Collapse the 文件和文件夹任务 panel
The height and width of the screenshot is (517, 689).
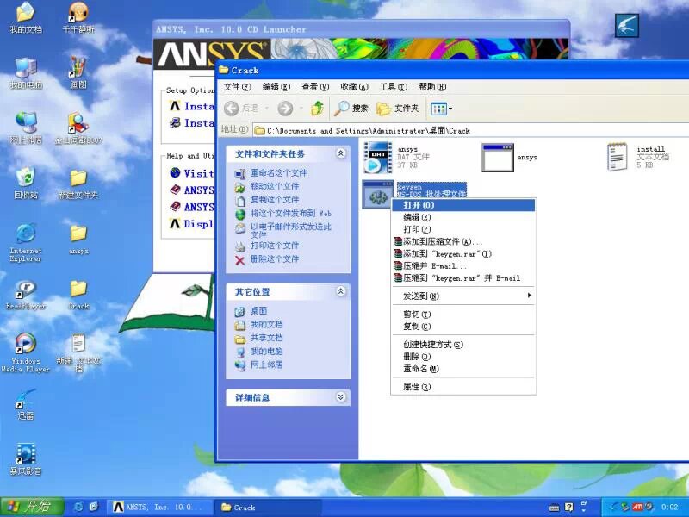pyautogui.click(x=340, y=153)
